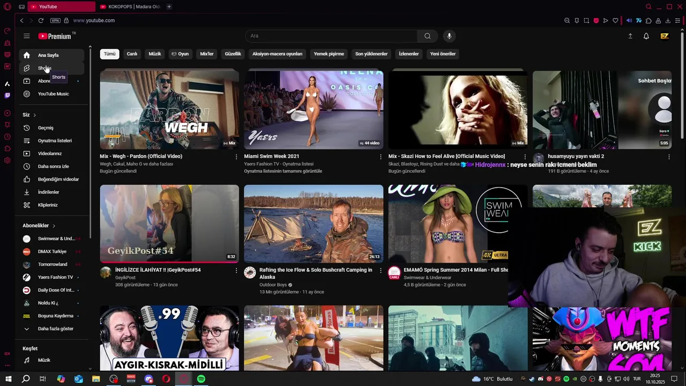
Task: Open the YouTube notifications bell
Action: (646, 36)
